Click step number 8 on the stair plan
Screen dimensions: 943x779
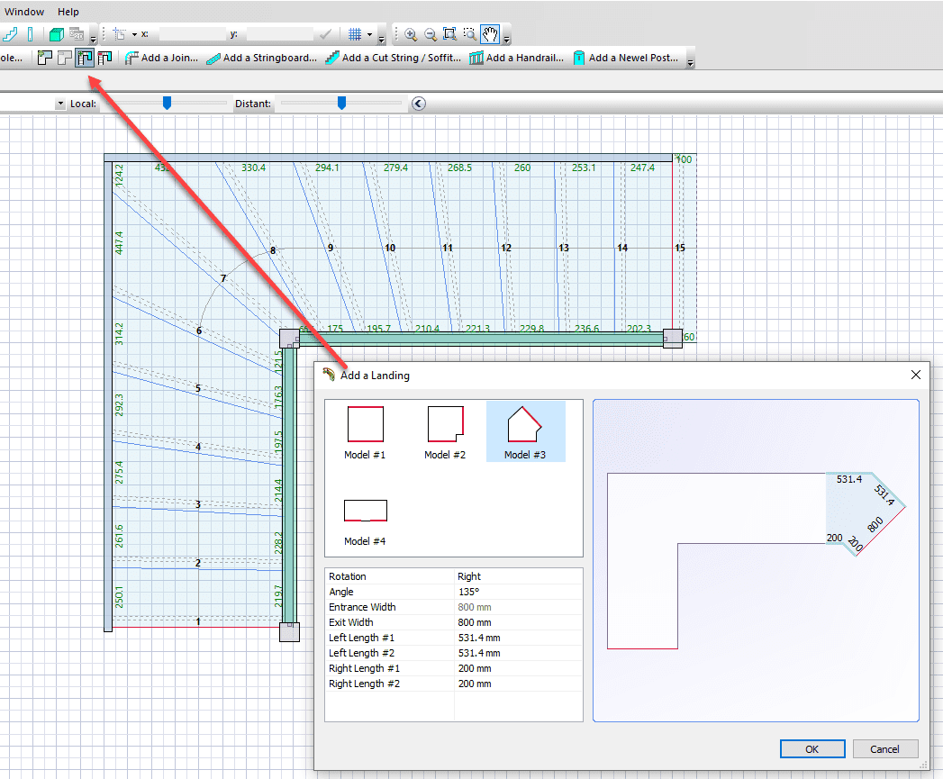(x=272, y=250)
